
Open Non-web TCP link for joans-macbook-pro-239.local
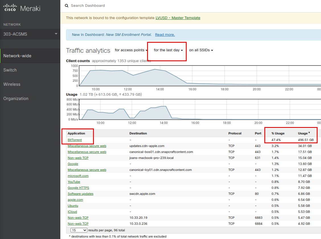click(x=78, y=158)
